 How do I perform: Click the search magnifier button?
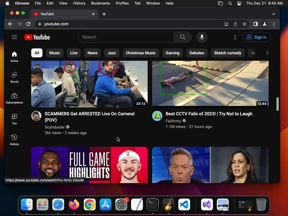coord(183,37)
